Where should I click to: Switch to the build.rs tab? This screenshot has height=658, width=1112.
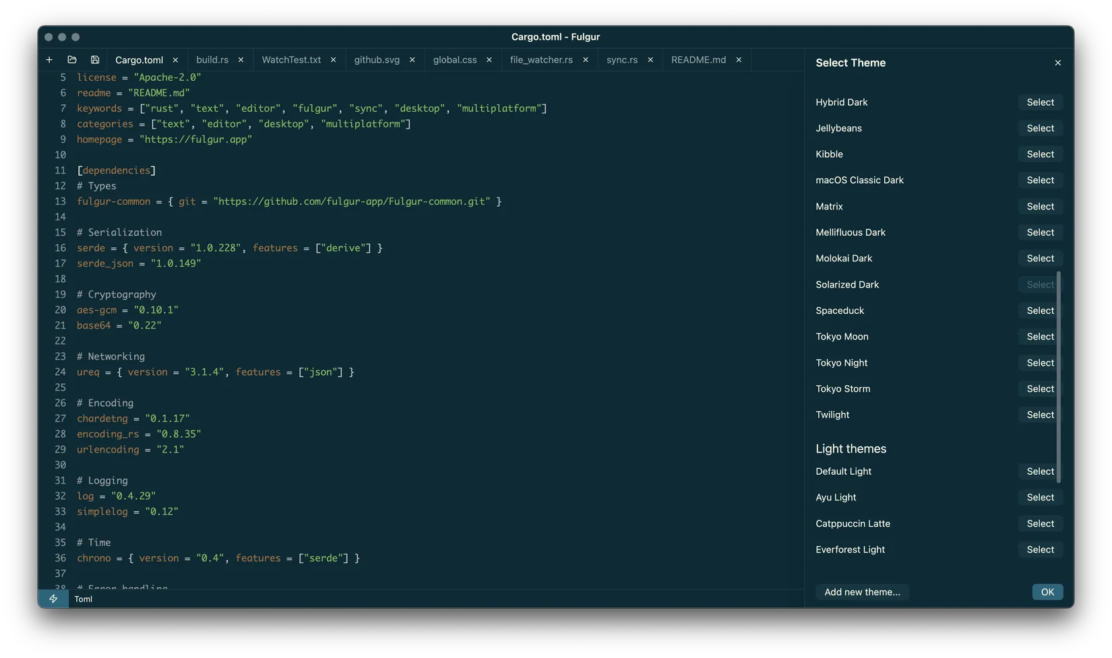212,59
